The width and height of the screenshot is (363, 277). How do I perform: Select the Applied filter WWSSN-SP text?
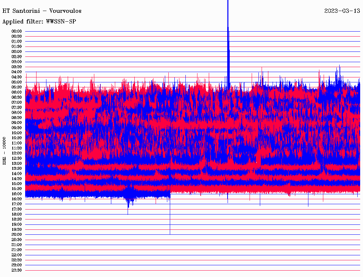tap(39, 22)
